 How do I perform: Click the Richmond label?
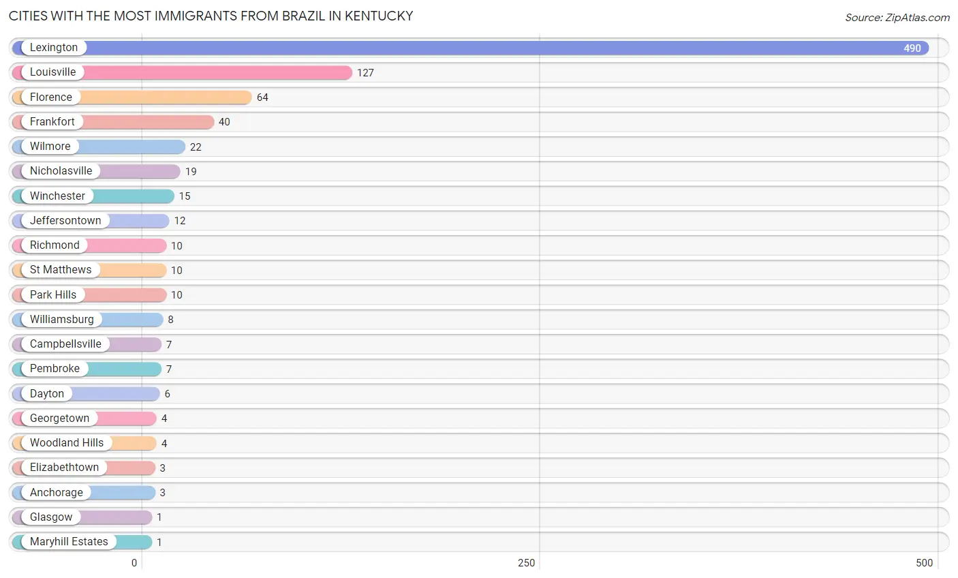[55, 245]
